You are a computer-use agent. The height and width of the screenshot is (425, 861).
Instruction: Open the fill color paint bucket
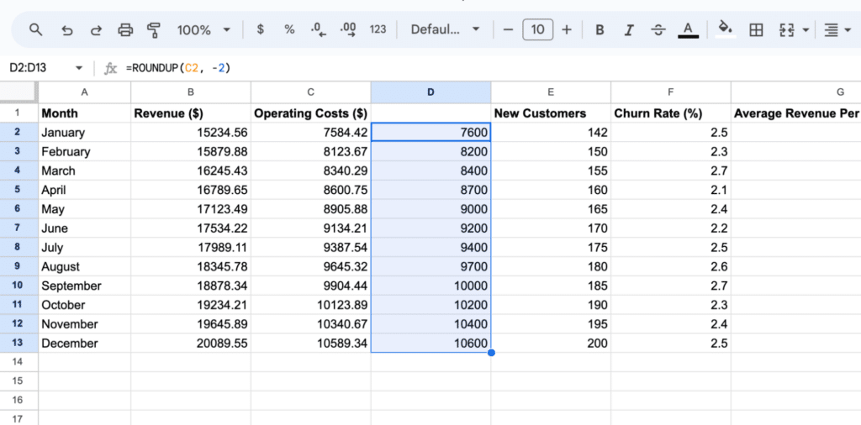(724, 29)
